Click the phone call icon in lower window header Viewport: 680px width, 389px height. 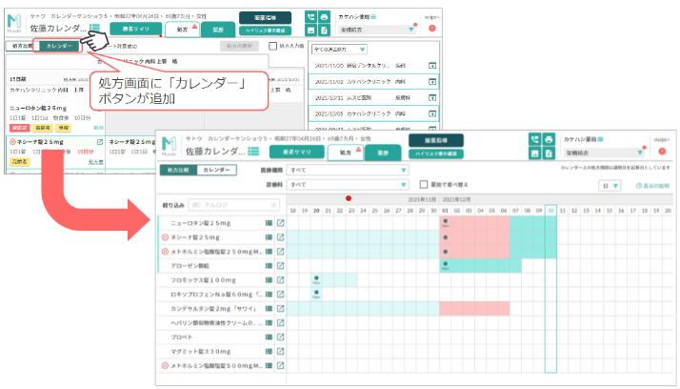[534, 140]
